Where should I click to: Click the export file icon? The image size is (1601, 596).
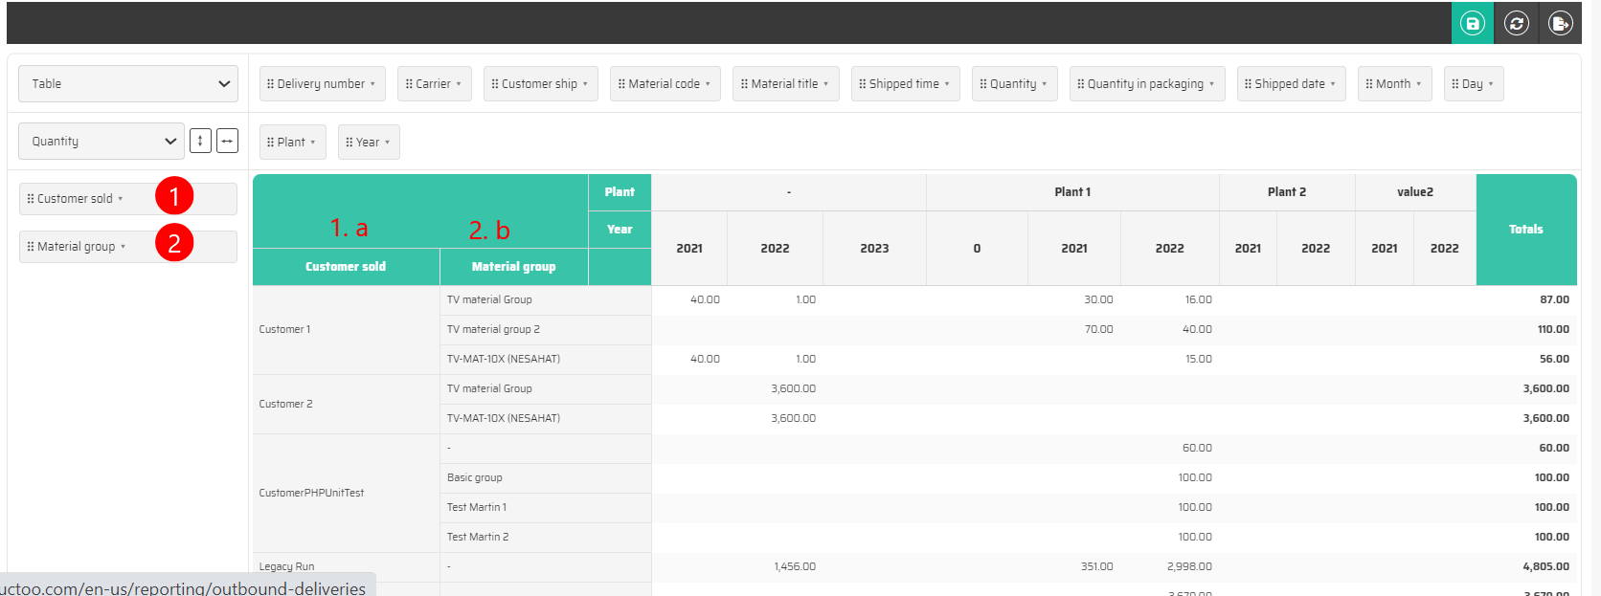pyautogui.click(x=1561, y=23)
